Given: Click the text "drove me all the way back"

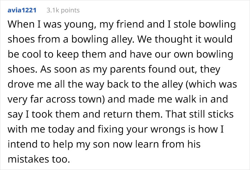Looking at the screenshot, I should [68, 84].
